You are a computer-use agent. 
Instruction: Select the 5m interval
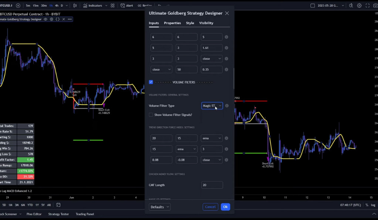(x=28, y=5)
